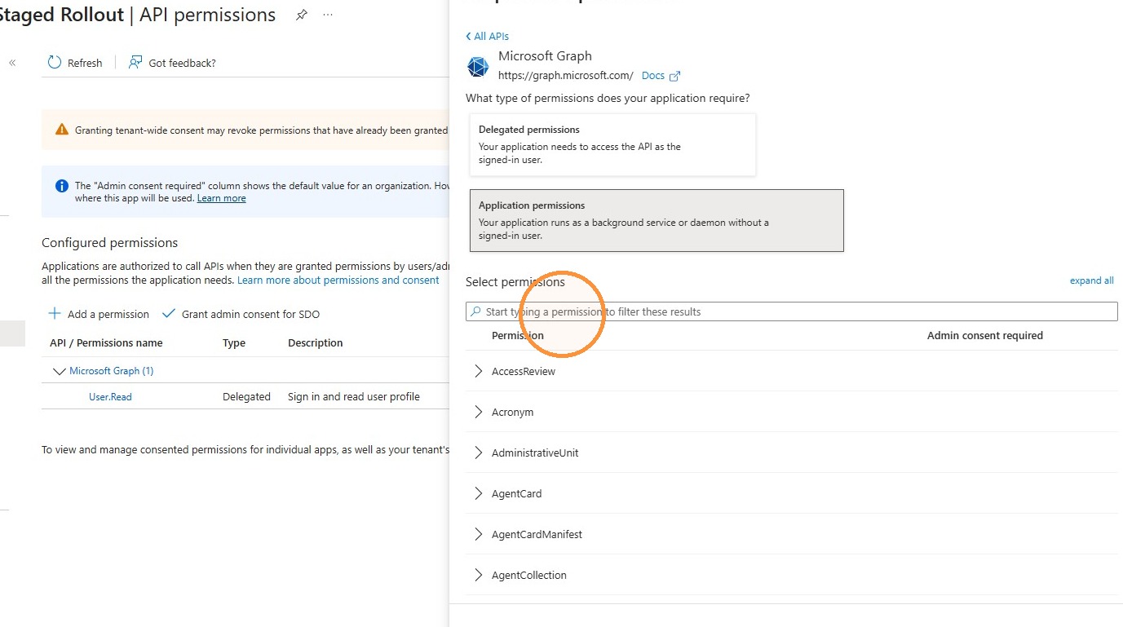The image size is (1123, 627).
Task: Expand the AccessReview permission group
Action: point(478,371)
